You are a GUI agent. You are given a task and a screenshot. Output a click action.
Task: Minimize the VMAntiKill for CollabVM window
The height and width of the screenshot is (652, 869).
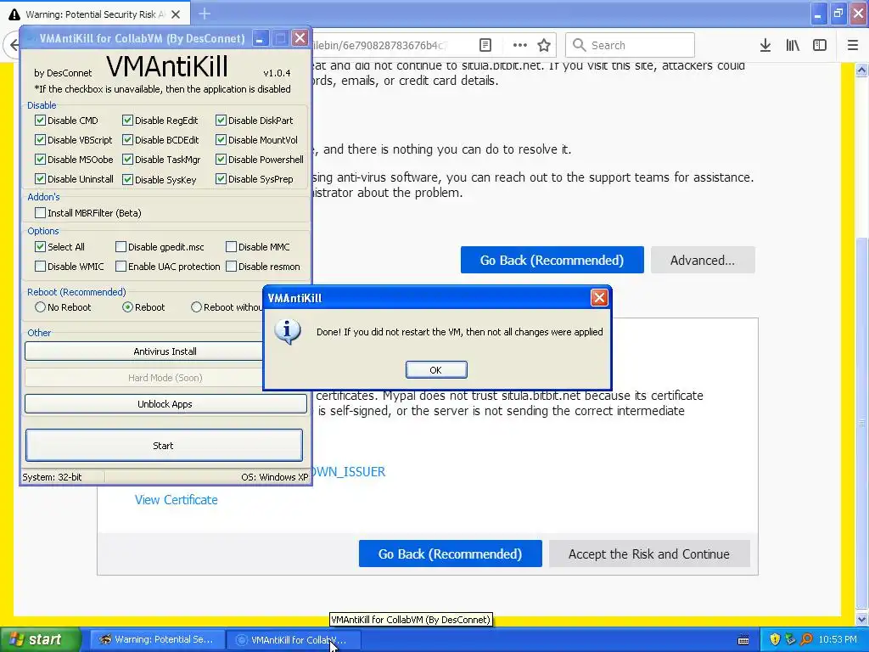(x=260, y=38)
